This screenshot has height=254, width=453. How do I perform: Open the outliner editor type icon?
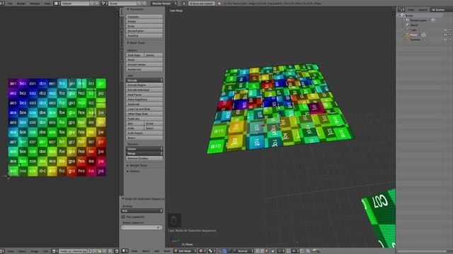coord(401,10)
